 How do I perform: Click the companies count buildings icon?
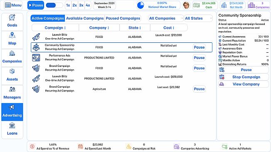click(x=251, y=5)
